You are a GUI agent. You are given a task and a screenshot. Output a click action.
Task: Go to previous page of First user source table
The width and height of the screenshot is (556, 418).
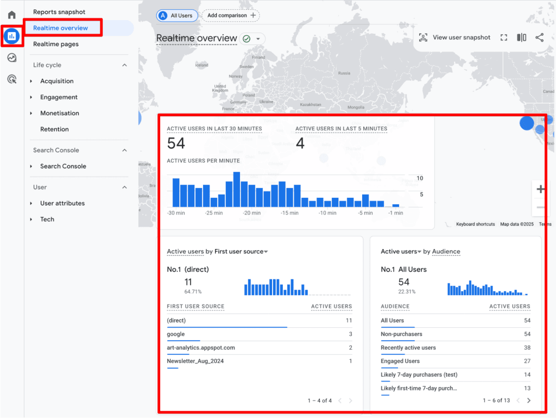coord(340,401)
